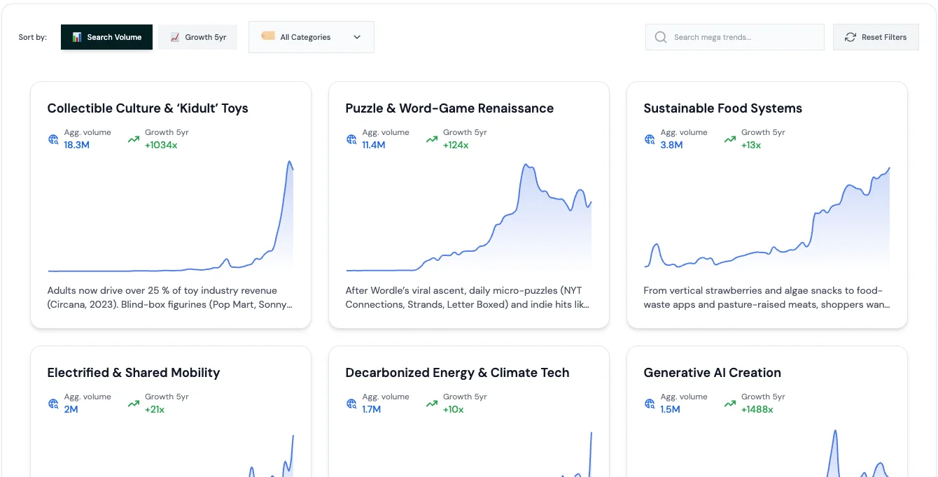Click the bar chart icon in Search Volume

[x=77, y=37]
